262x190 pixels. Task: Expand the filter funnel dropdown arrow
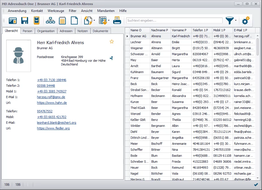click(x=236, y=20)
